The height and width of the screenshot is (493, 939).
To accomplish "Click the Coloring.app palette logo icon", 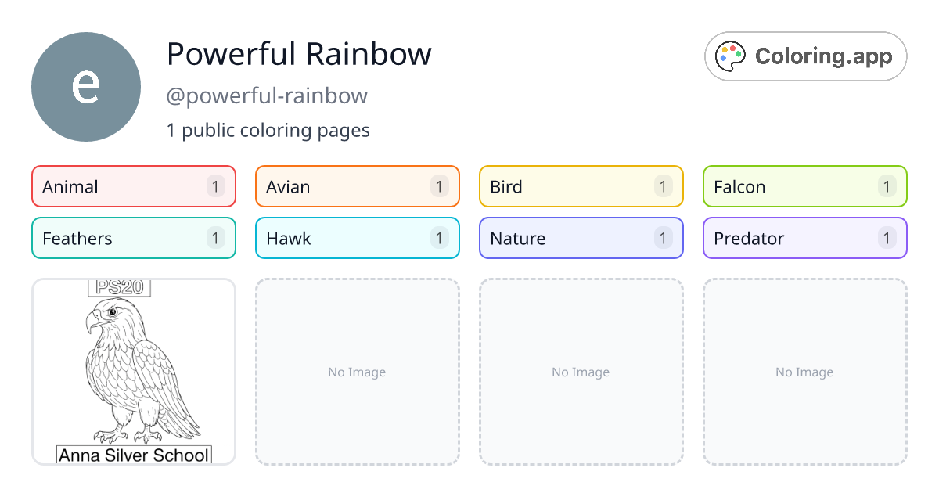I will click(x=730, y=56).
